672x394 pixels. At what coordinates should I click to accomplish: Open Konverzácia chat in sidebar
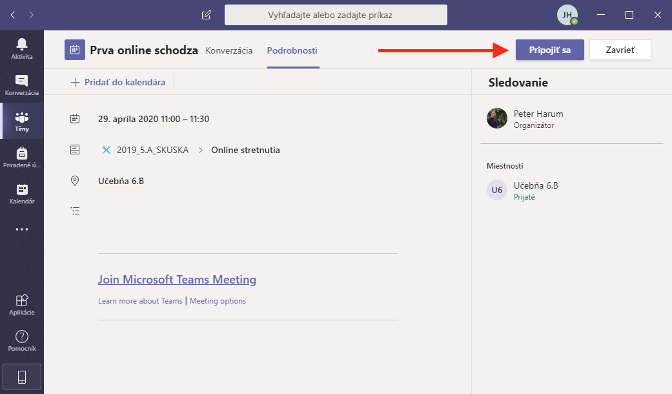pos(22,85)
